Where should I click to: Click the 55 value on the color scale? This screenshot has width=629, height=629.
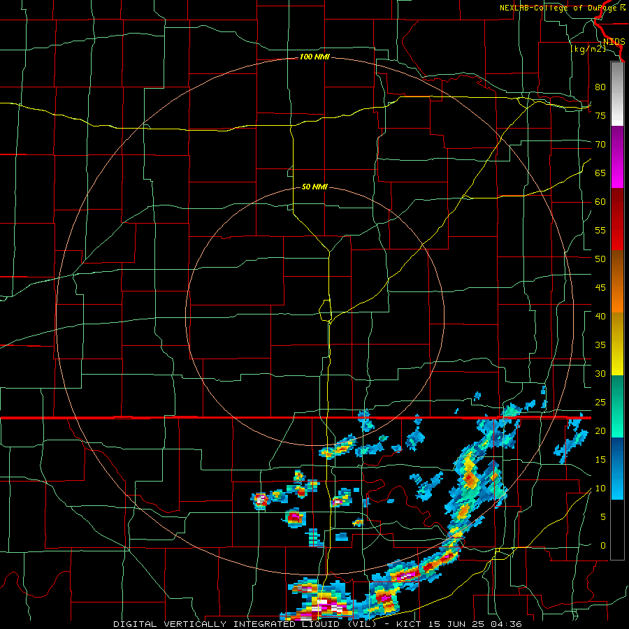600,230
